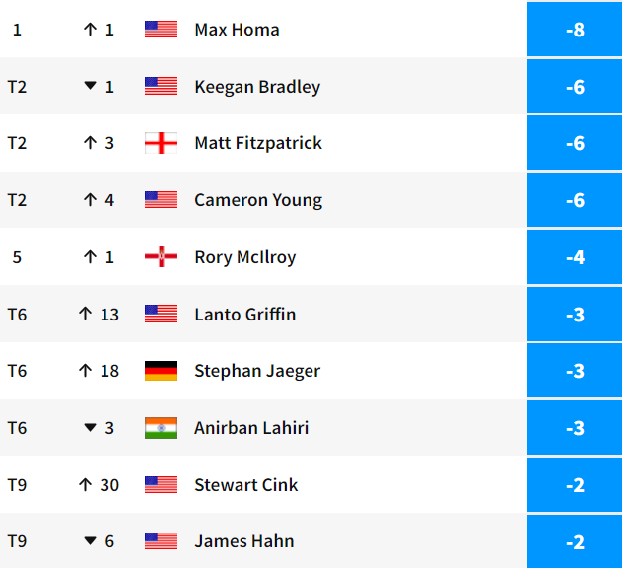Click the England flag beside Matt Fitzpatrick
Viewport: 622px width, 568px height.
pos(161,143)
